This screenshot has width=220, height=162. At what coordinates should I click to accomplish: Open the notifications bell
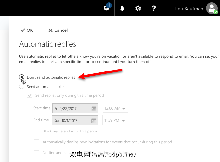click(122, 8)
